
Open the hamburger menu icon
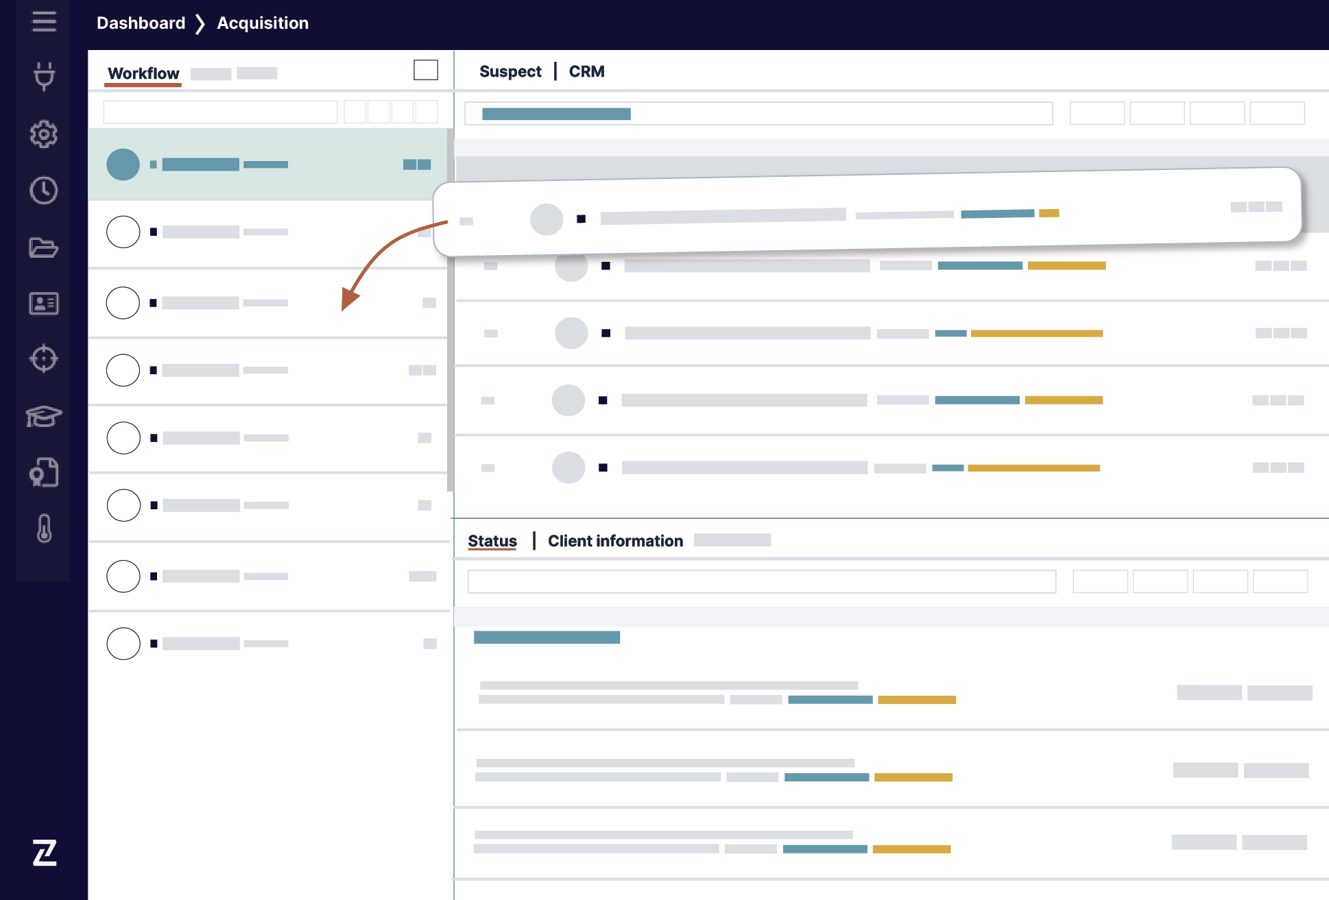click(x=44, y=21)
